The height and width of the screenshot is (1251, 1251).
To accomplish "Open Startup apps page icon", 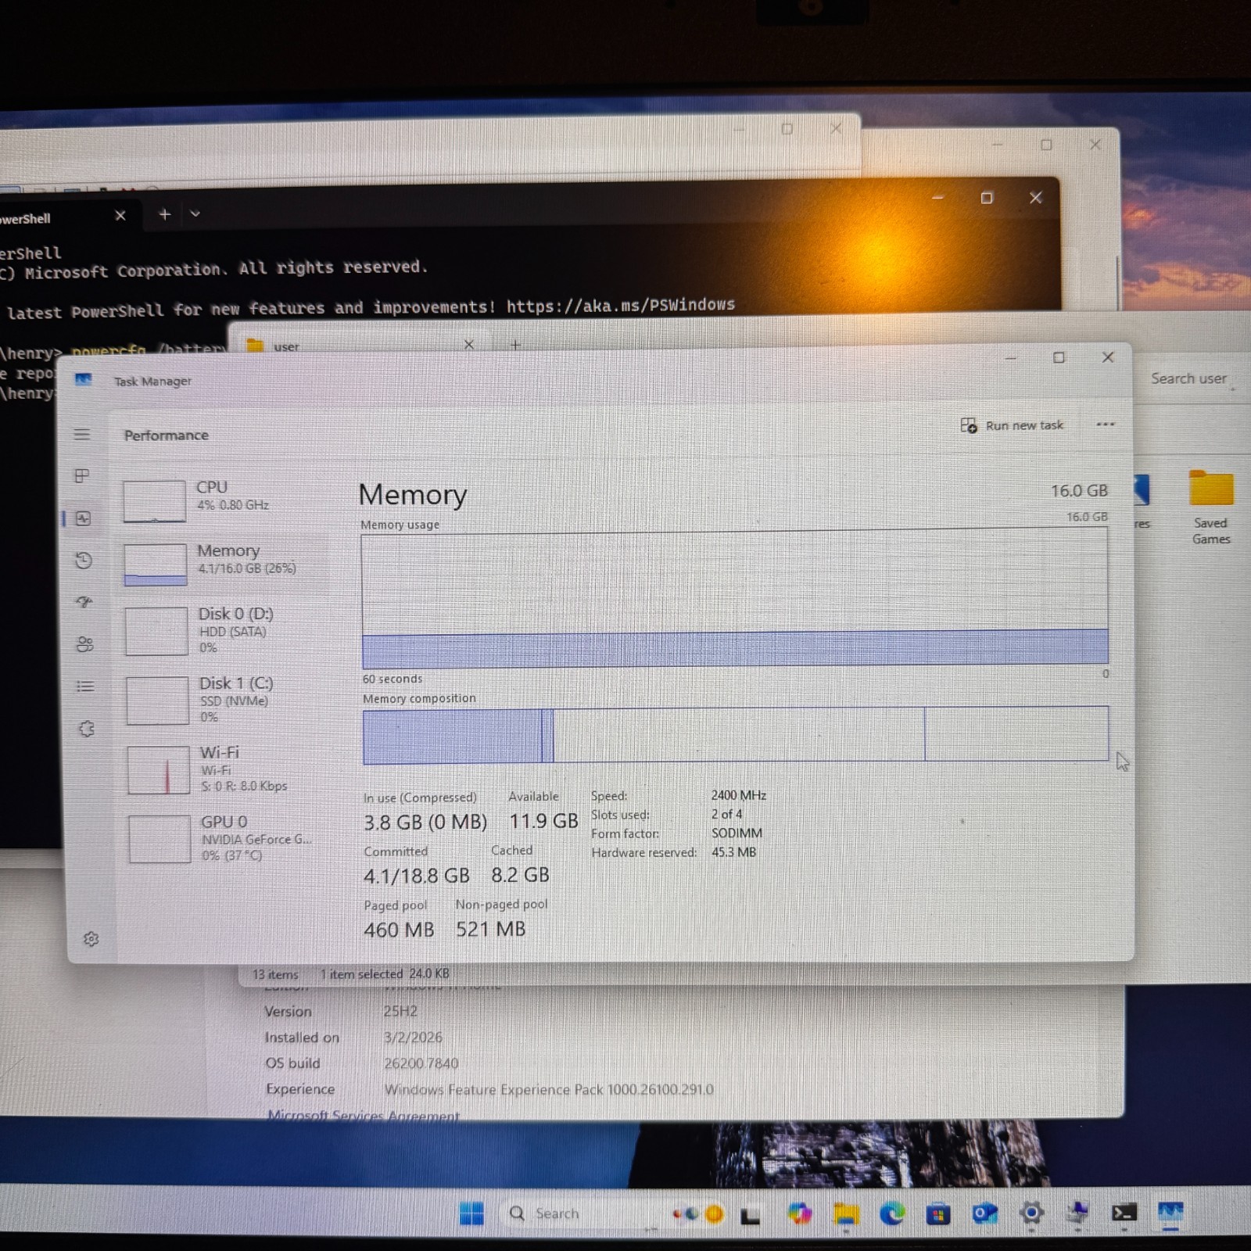I will (x=84, y=602).
